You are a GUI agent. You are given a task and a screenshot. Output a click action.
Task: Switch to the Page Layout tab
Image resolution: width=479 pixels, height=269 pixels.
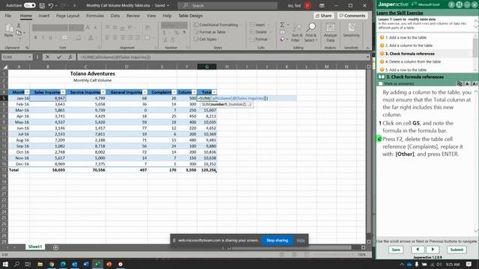67,16
